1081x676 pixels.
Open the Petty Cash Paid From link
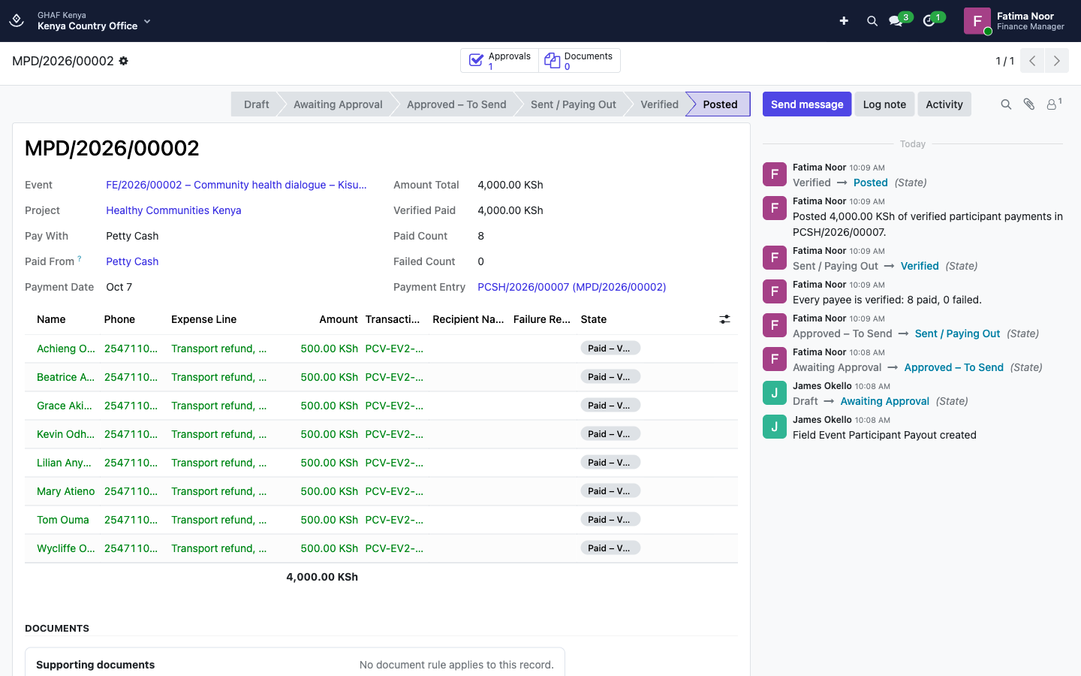coord(132,261)
